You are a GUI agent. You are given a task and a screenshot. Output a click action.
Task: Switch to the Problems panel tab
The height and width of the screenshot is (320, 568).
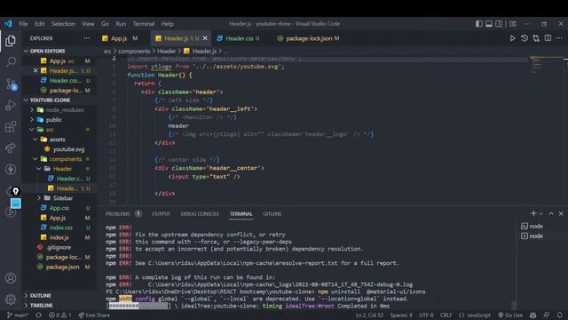point(123,213)
